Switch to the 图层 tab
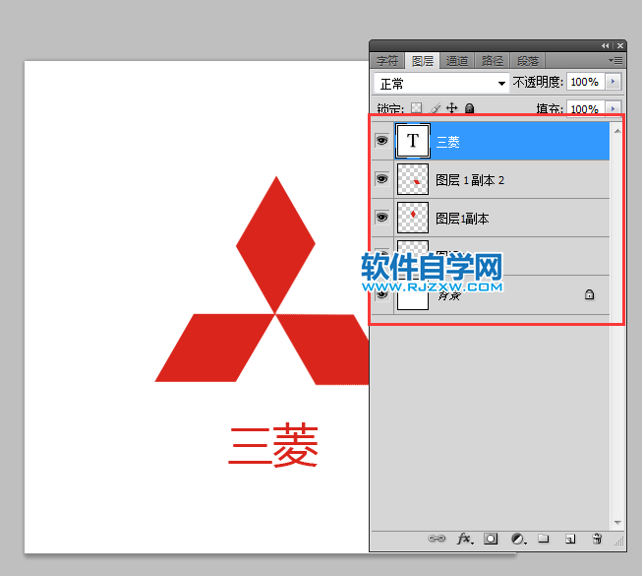The image size is (642, 576). (x=423, y=61)
